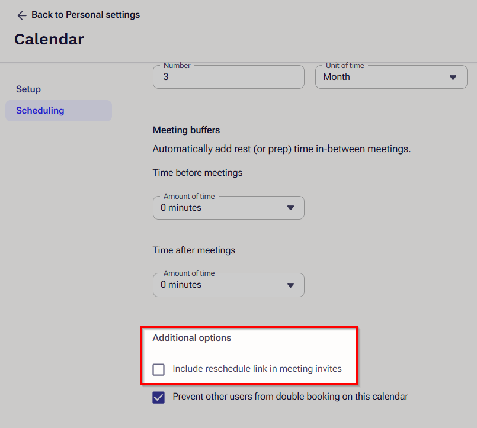Uncheck Prevent double booking checkbox

(x=158, y=397)
